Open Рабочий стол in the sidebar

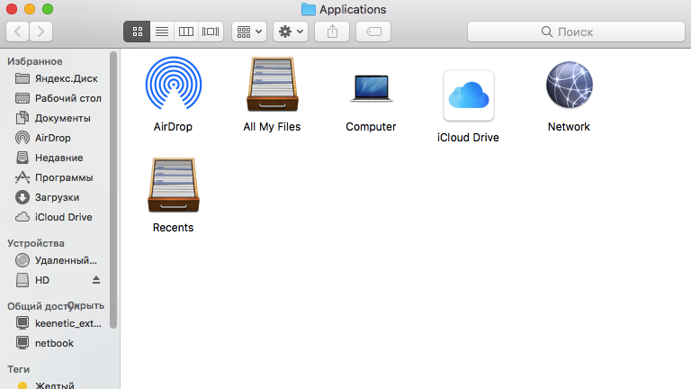pyautogui.click(x=57, y=98)
